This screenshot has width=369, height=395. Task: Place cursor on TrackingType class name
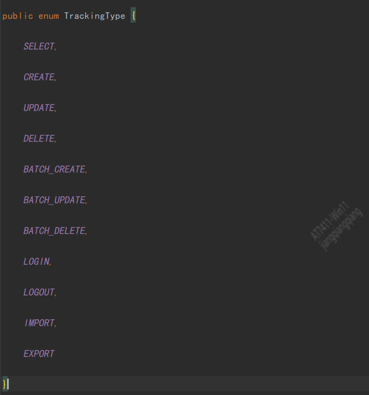[94, 16]
